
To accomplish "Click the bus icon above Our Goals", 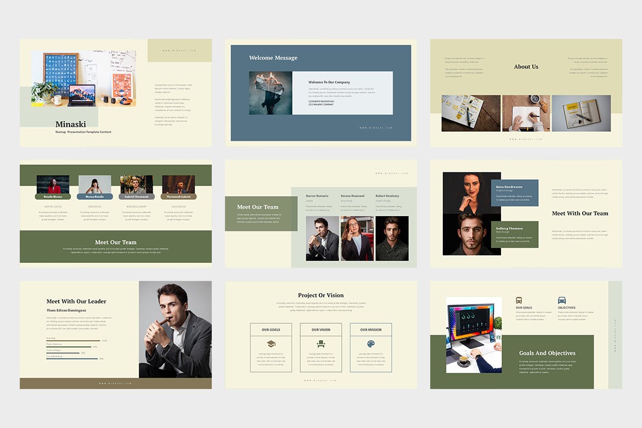I will pos(519,301).
